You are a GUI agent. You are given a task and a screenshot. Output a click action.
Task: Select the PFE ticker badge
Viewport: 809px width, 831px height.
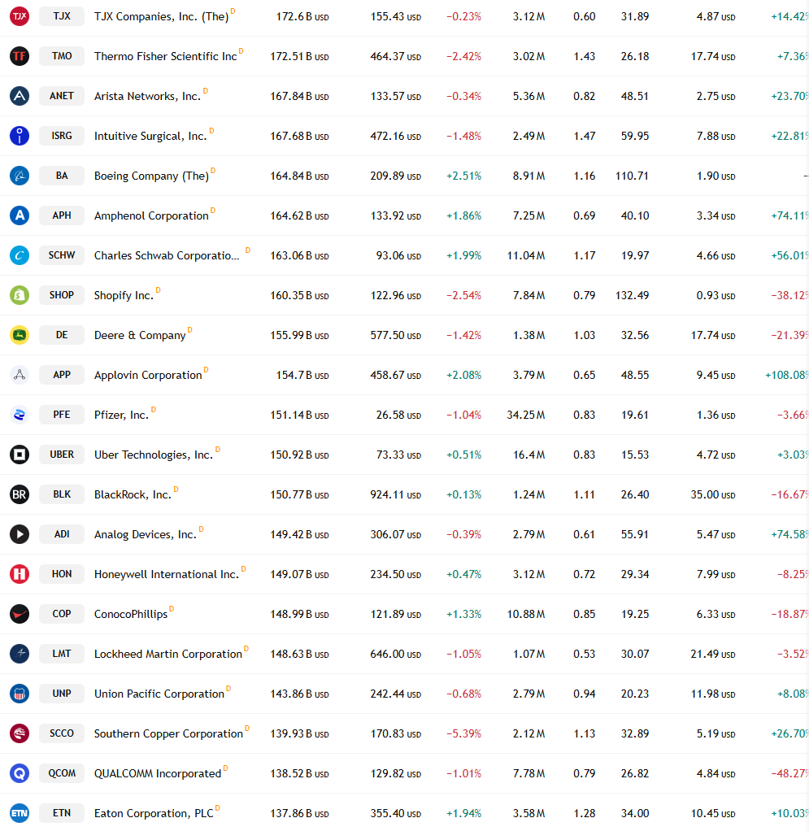[x=62, y=415]
